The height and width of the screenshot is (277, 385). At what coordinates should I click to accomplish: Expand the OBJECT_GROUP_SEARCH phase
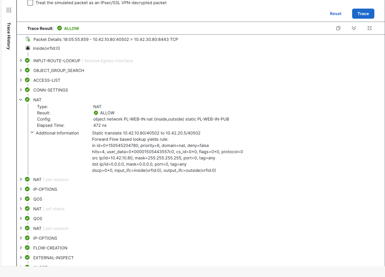[21, 70]
